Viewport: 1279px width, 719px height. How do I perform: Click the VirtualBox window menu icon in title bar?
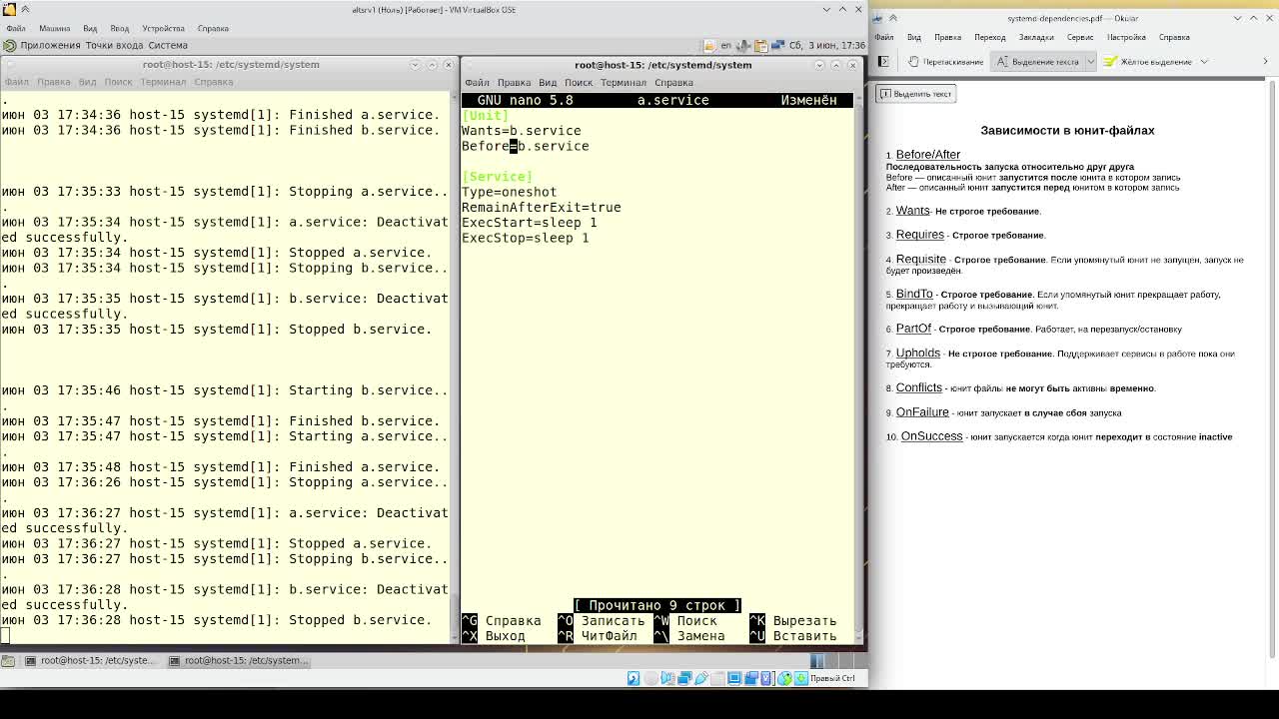(8, 9)
